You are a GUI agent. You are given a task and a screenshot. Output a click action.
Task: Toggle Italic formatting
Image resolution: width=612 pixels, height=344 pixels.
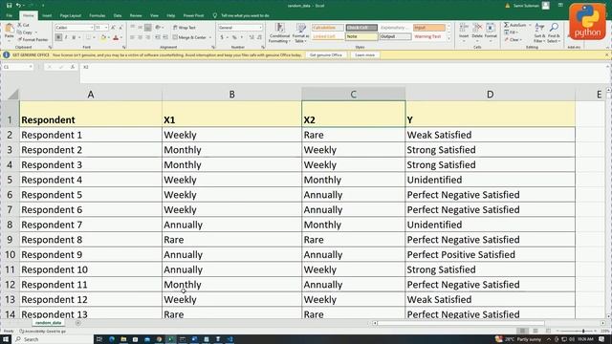pos(66,37)
